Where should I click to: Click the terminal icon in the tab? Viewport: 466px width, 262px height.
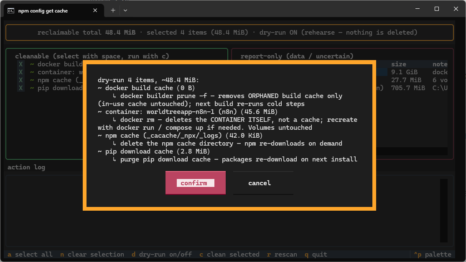[11, 11]
